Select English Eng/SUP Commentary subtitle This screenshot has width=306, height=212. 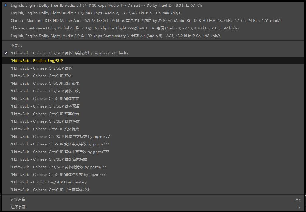pyautogui.click(x=49, y=182)
